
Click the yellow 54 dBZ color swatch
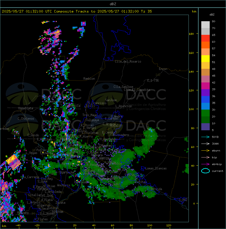pos(205,59)
